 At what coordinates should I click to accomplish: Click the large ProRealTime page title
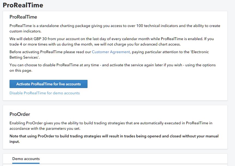[23, 5]
